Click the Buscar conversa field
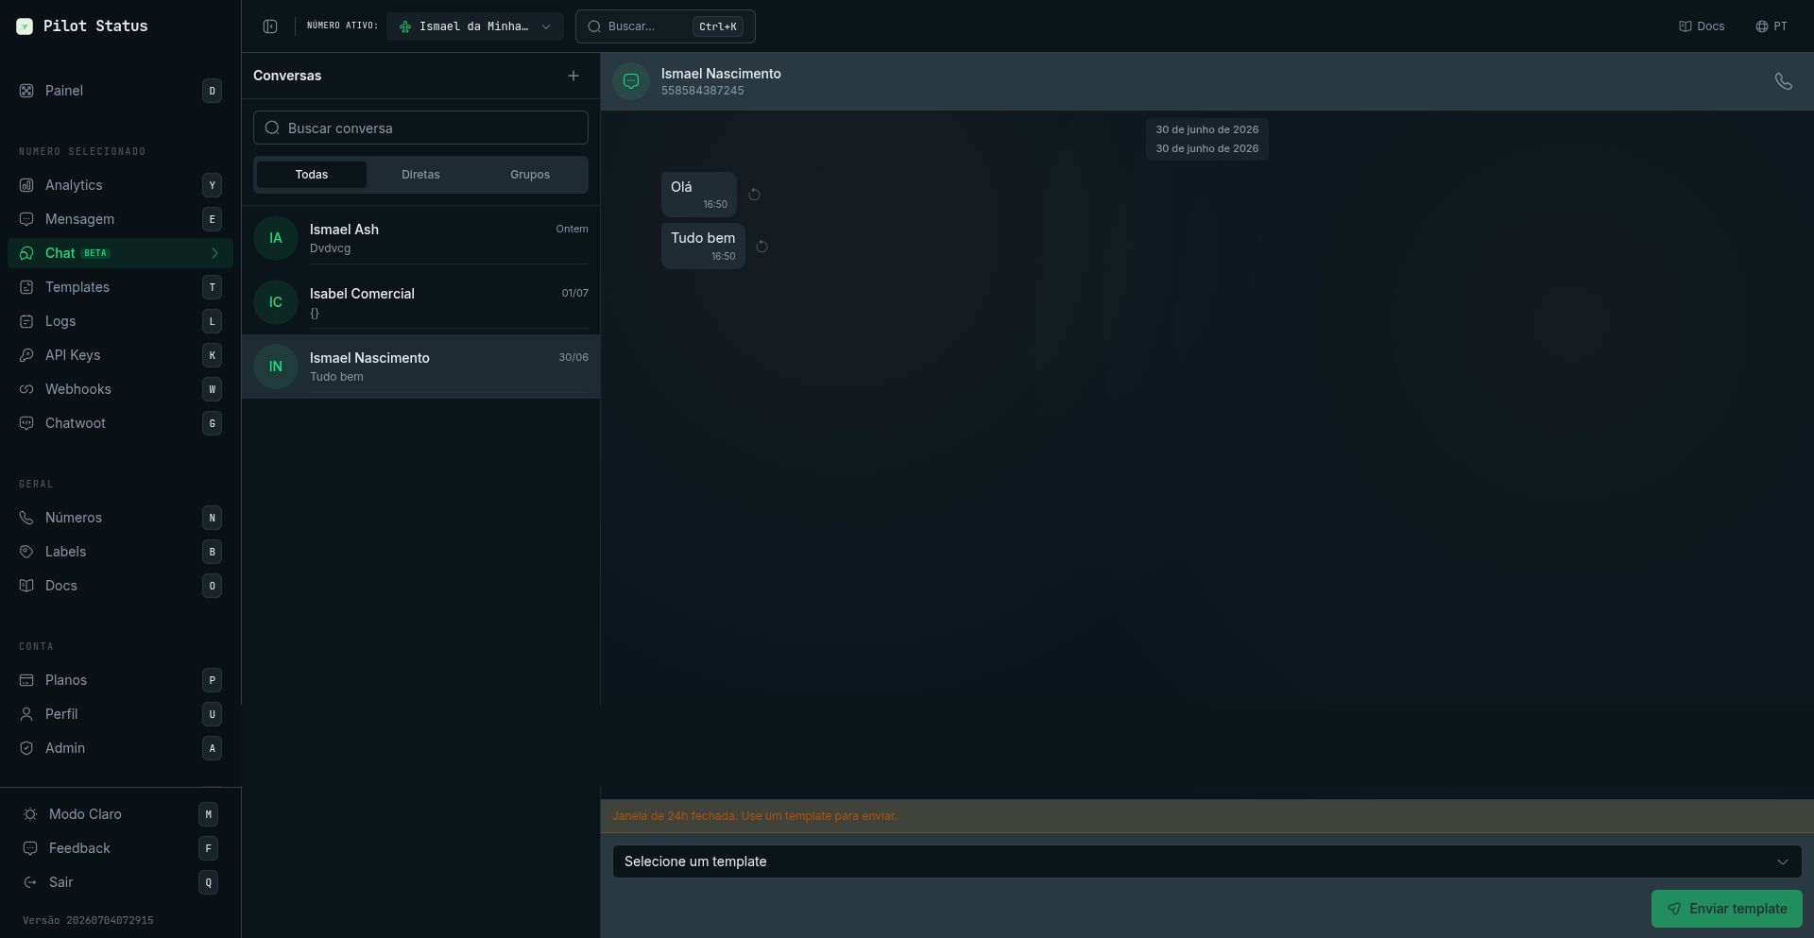The height and width of the screenshot is (938, 1814). 420,128
